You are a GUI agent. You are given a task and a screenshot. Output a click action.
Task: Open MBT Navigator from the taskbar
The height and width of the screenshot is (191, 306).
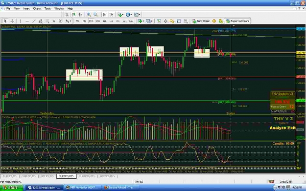point(83,188)
